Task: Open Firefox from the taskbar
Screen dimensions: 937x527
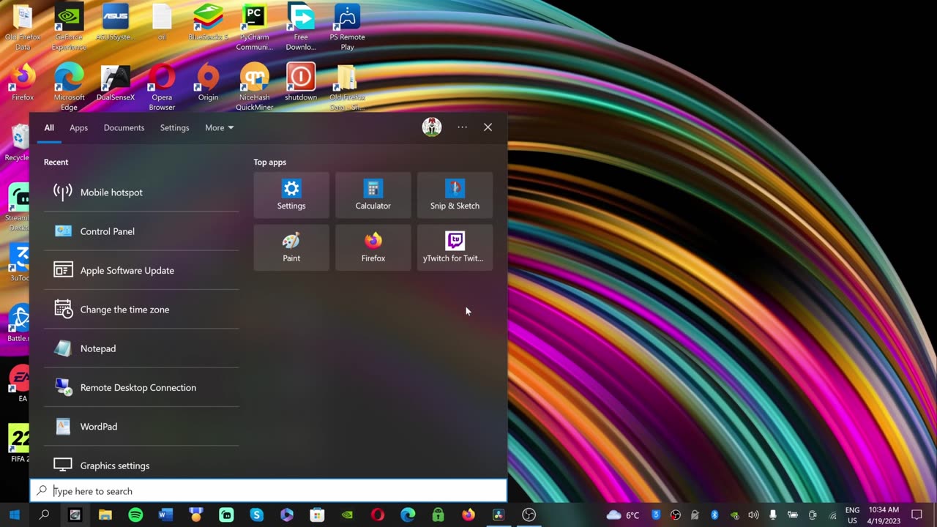Action: pyautogui.click(x=468, y=515)
